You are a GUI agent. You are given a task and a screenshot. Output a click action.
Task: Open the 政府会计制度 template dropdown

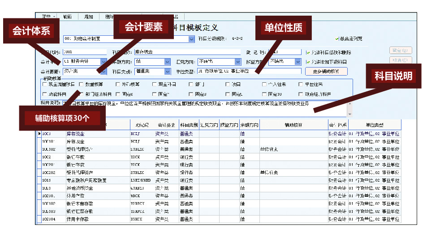coord(191,39)
